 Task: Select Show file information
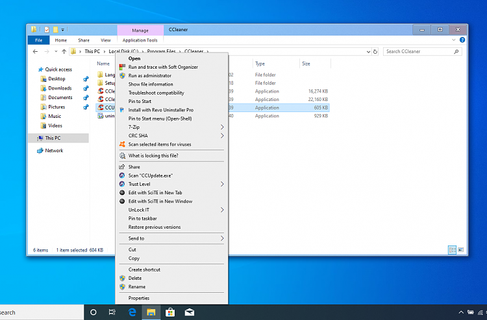[x=171, y=84]
